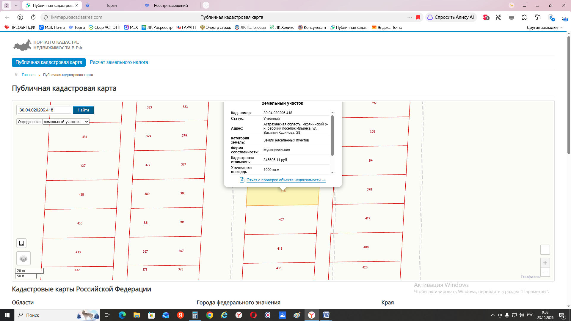Click the popup info scrollbar thumb
Screen dimensions: 571x321
(x=332, y=135)
